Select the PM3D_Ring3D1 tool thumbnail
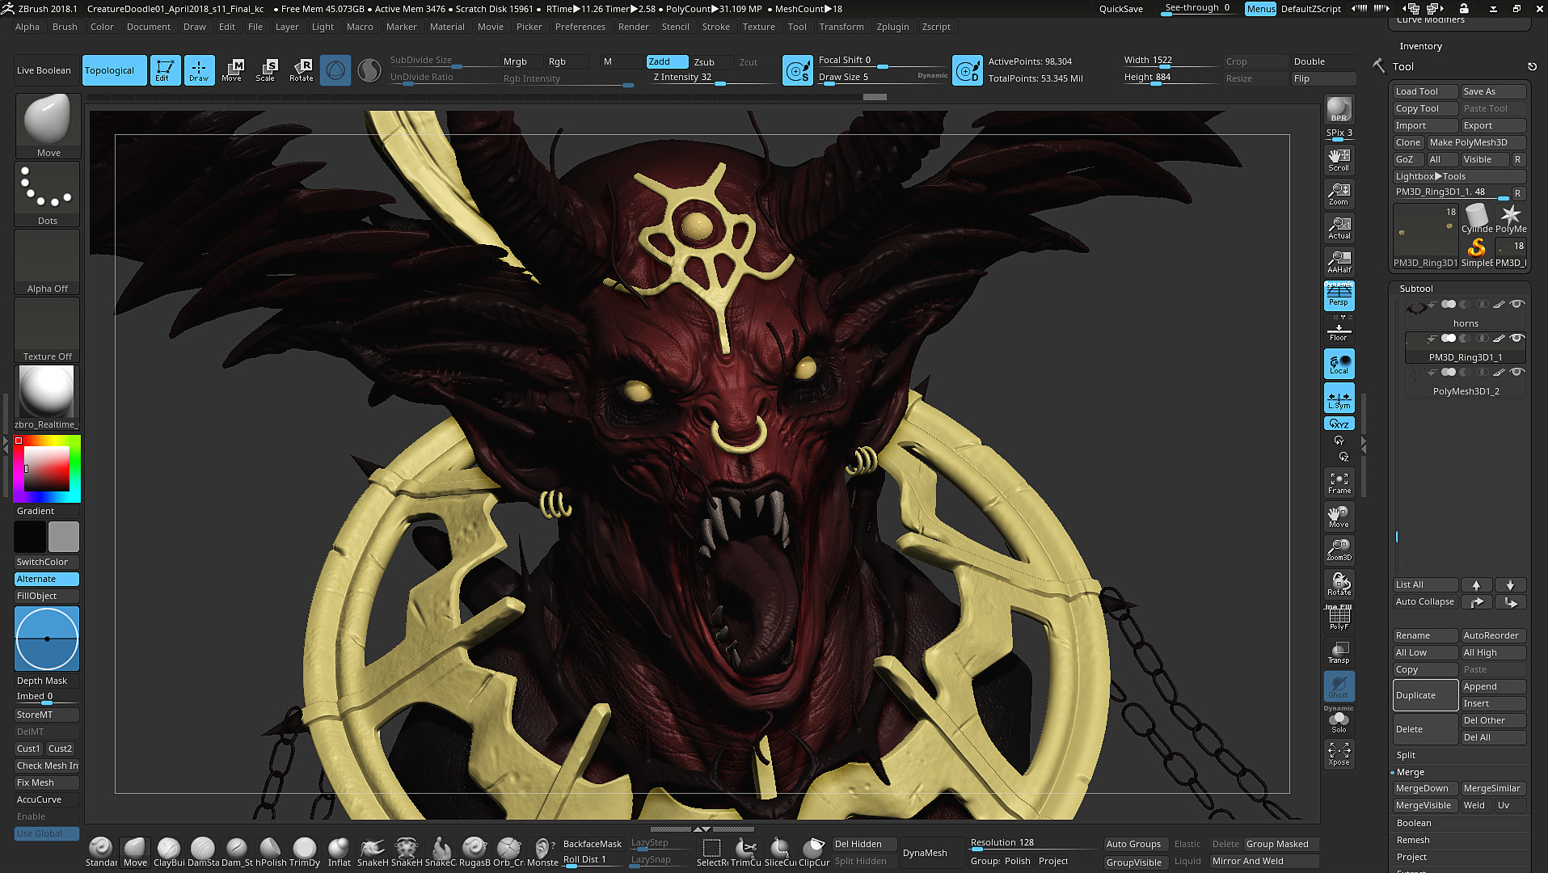The width and height of the screenshot is (1548, 873). click(1425, 236)
